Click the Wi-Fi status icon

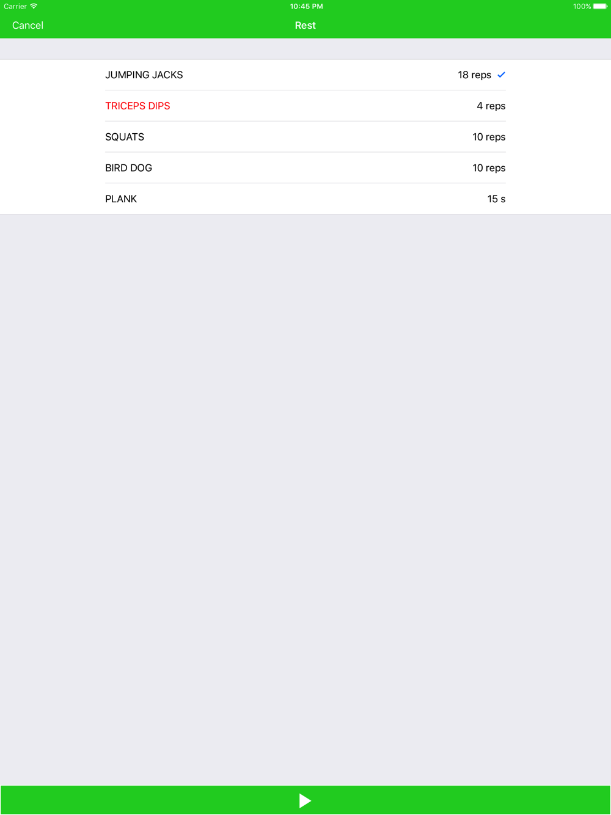pyautogui.click(x=34, y=6)
